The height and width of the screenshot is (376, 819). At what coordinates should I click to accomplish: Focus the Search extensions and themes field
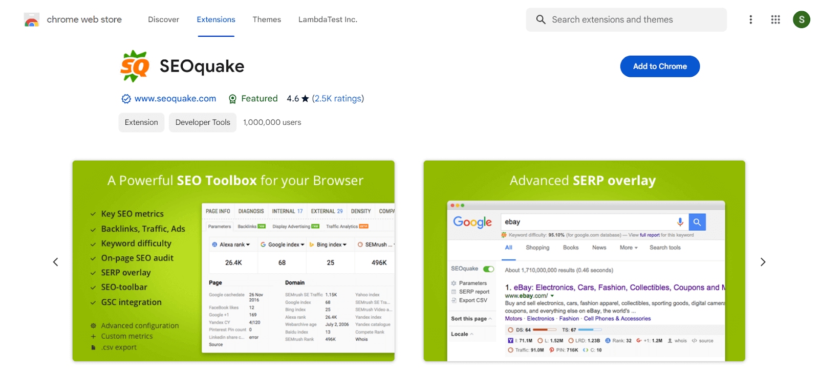[x=626, y=19]
